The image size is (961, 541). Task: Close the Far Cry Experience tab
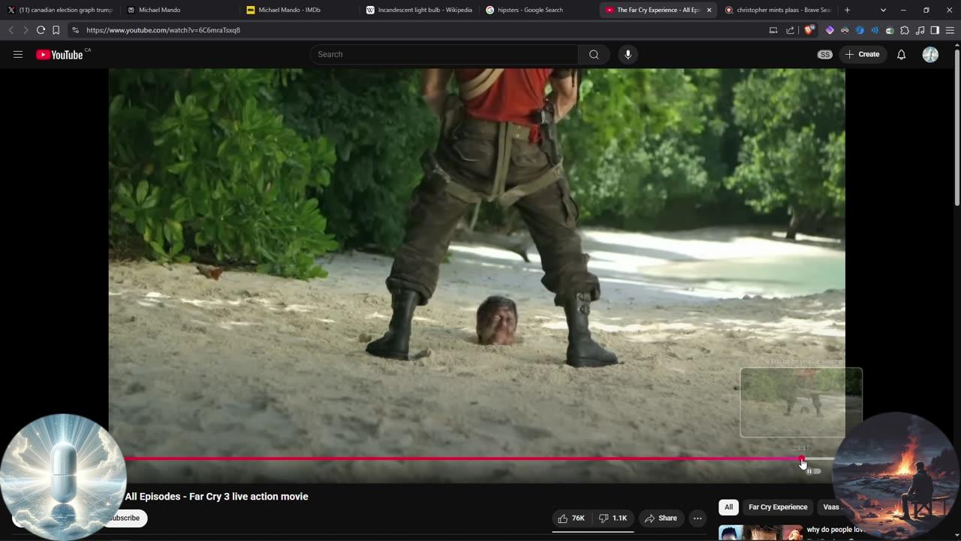tap(709, 10)
